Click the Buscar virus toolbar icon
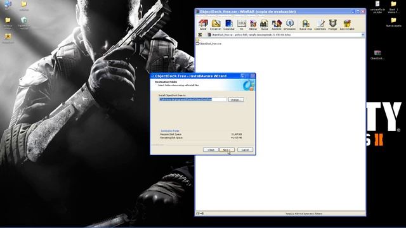406x228 pixels. coord(306,25)
